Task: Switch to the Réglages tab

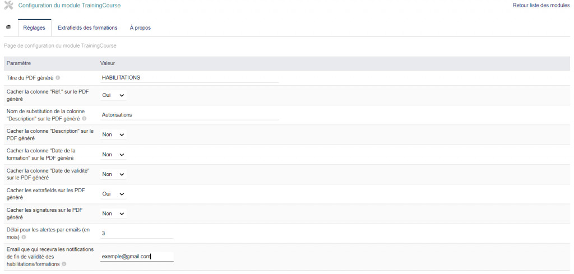Action: (34, 27)
